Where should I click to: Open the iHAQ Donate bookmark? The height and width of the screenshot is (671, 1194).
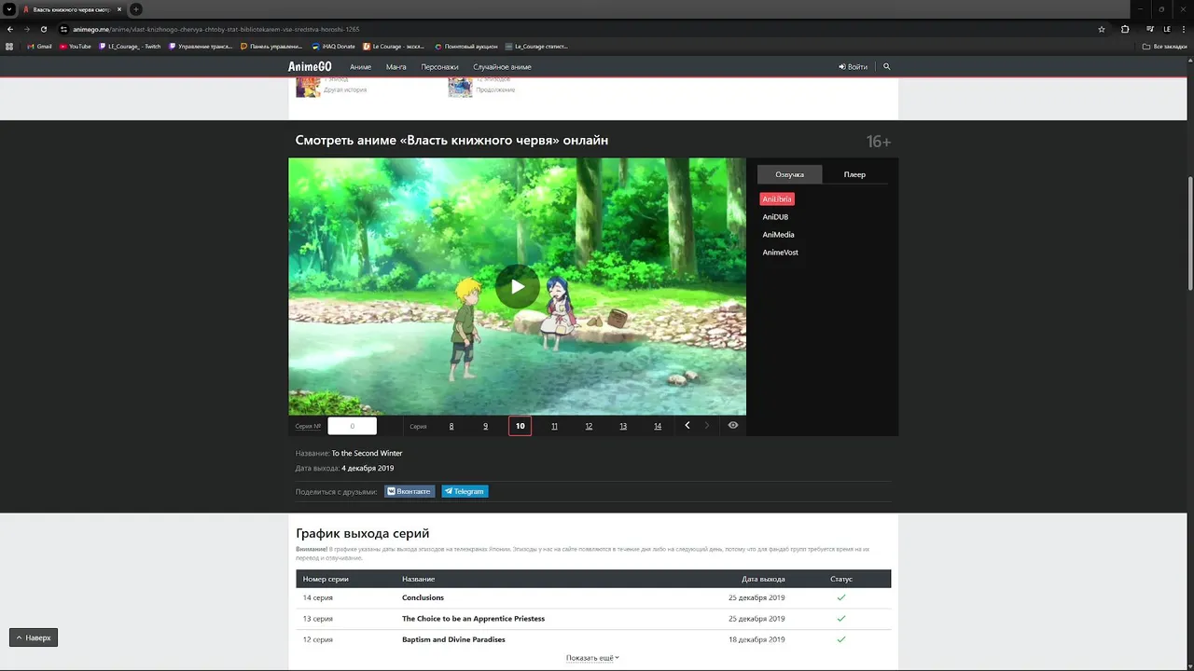333,46
